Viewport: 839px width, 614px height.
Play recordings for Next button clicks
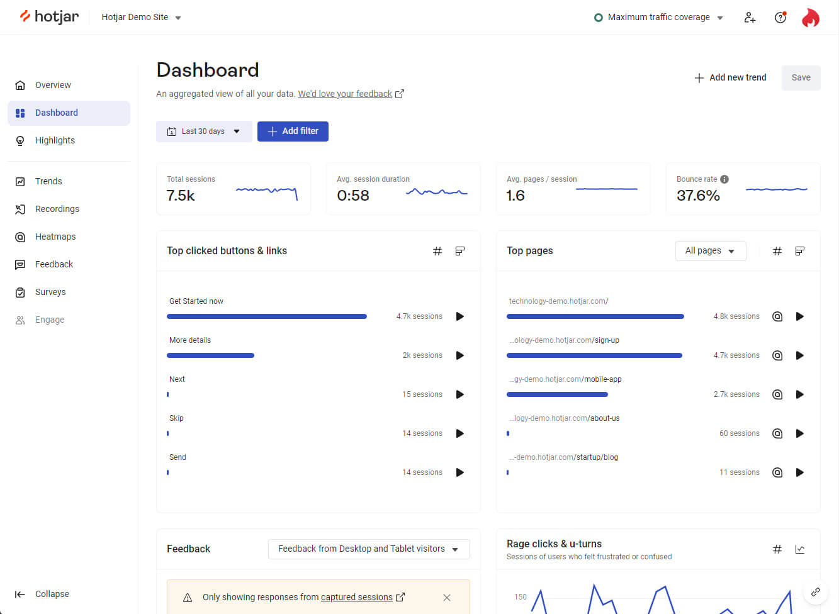[x=460, y=394]
